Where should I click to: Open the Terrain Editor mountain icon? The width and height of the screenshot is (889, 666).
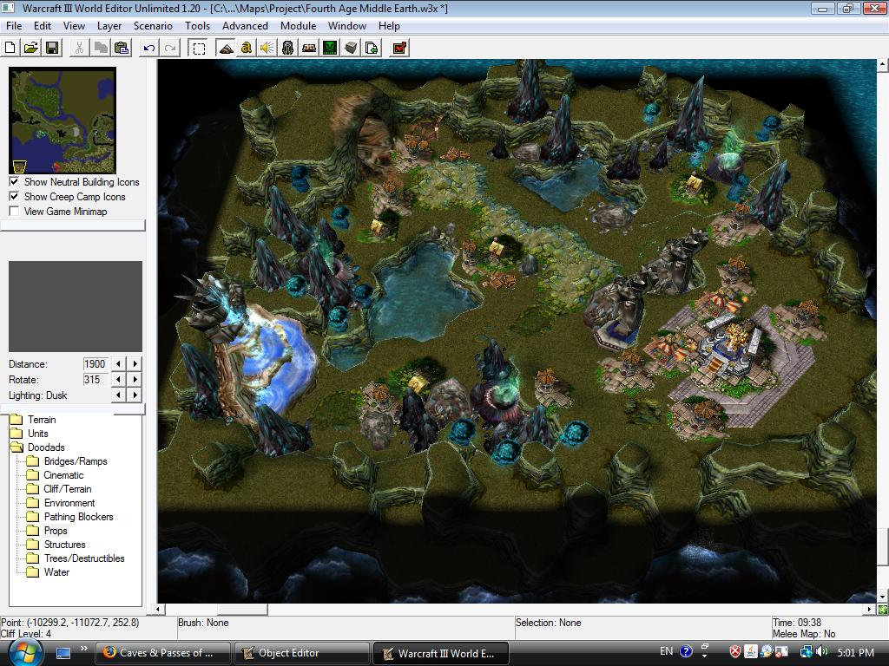click(x=226, y=49)
